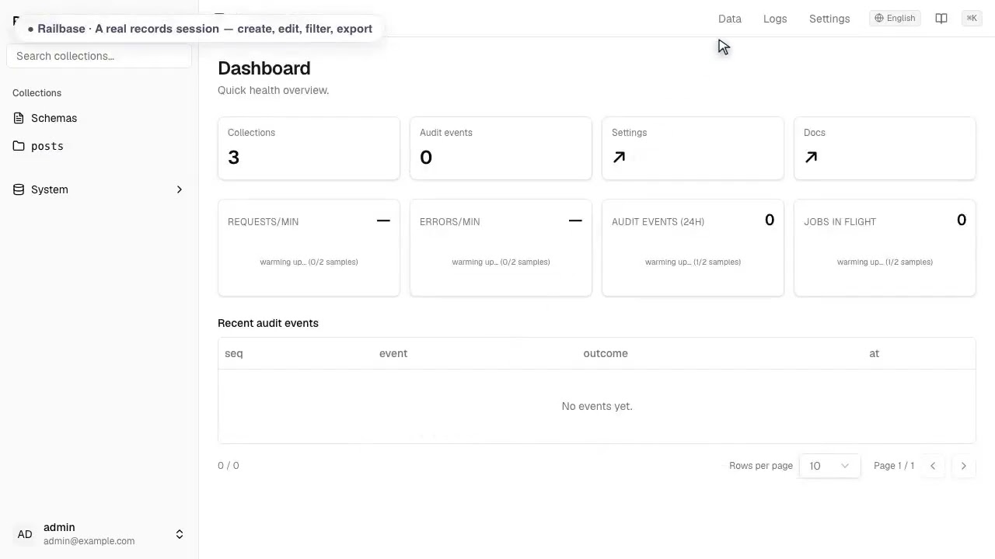Click the posts folder icon
The height and width of the screenshot is (559, 995).
click(x=19, y=146)
